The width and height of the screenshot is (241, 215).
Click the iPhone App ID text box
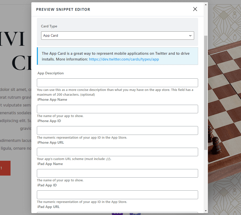[x=117, y=130]
